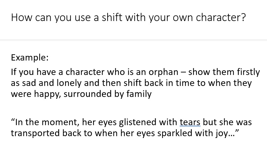
Task: Click the word "orphan" in the paragraph
Action: (x=163, y=72)
